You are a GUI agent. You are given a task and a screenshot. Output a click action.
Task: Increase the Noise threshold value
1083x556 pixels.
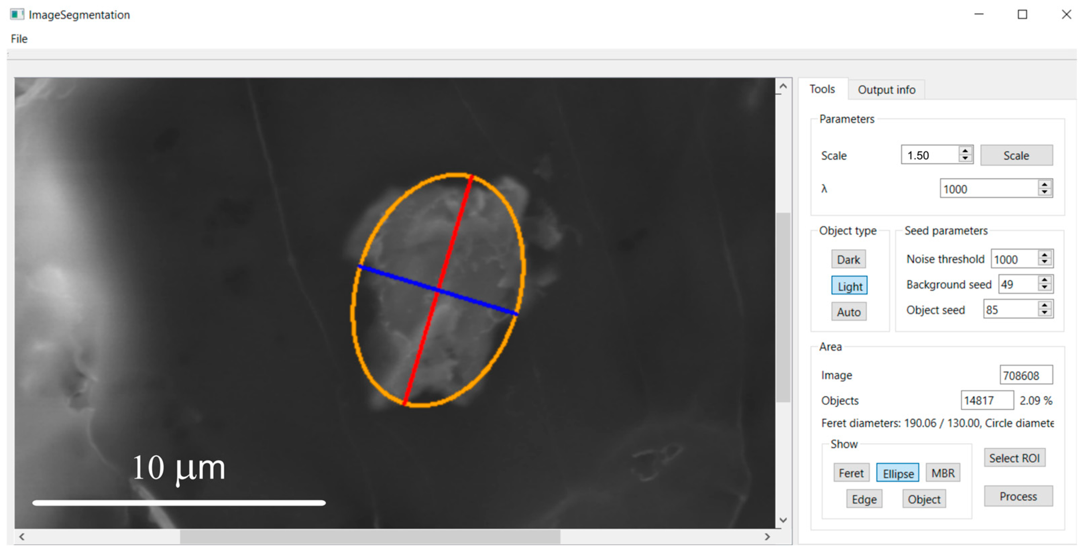(1044, 255)
